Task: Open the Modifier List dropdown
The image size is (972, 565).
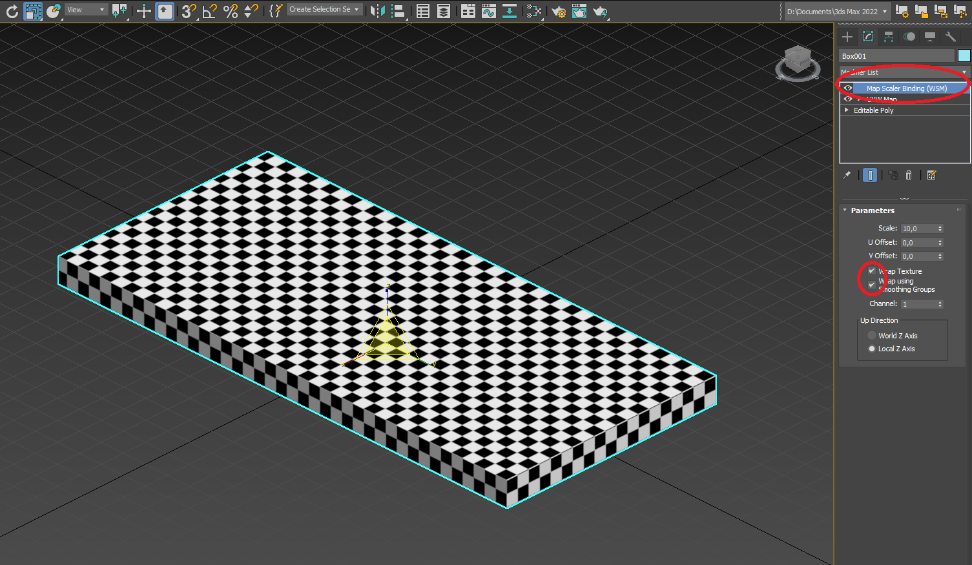Action: 905,72
